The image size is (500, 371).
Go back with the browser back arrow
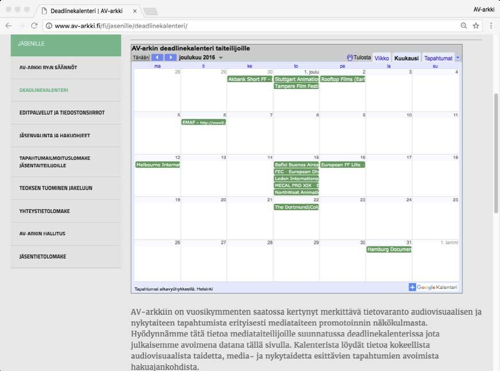[9, 26]
